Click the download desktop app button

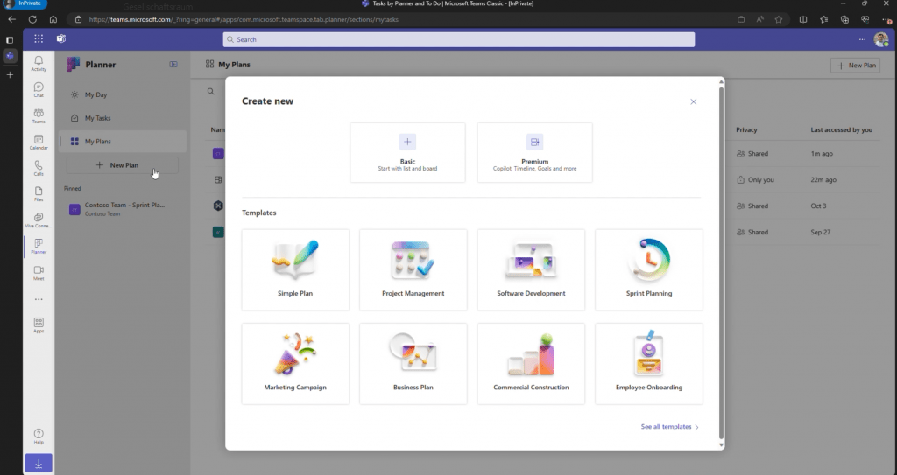point(39,463)
